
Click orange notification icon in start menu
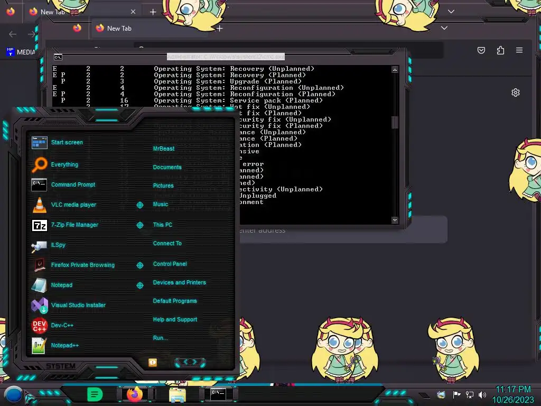pyautogui.click(x=153, y=362)
